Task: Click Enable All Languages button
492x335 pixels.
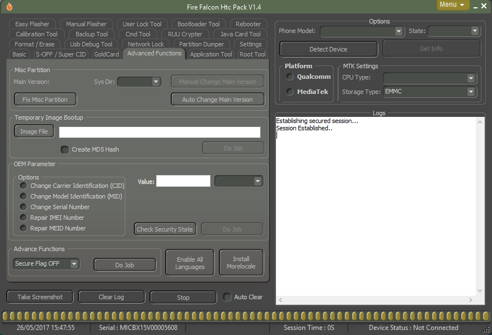Action: pyautogui.click(x=190, y=263)
